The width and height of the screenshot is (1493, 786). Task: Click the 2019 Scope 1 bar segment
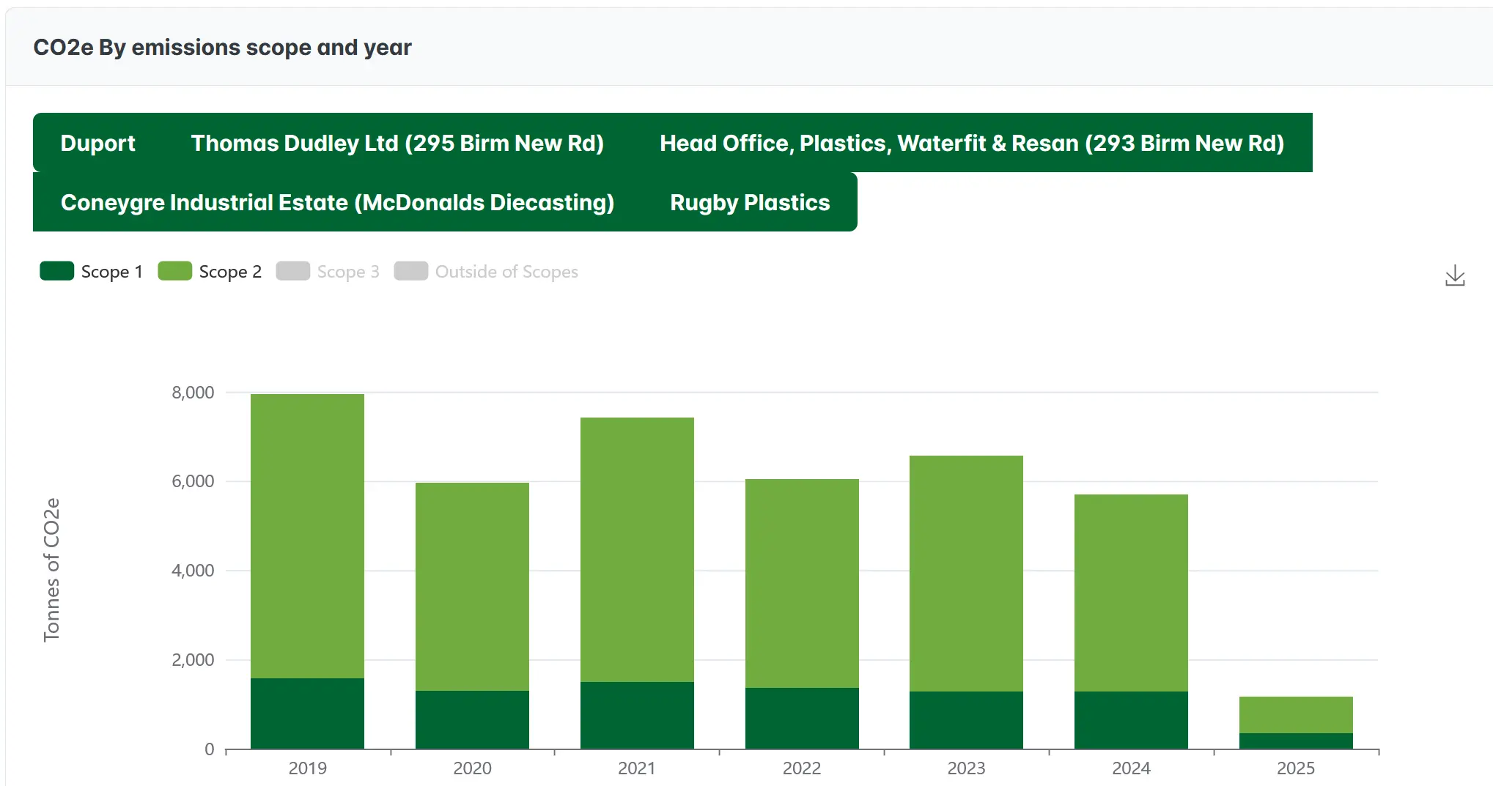pos(307,713)
